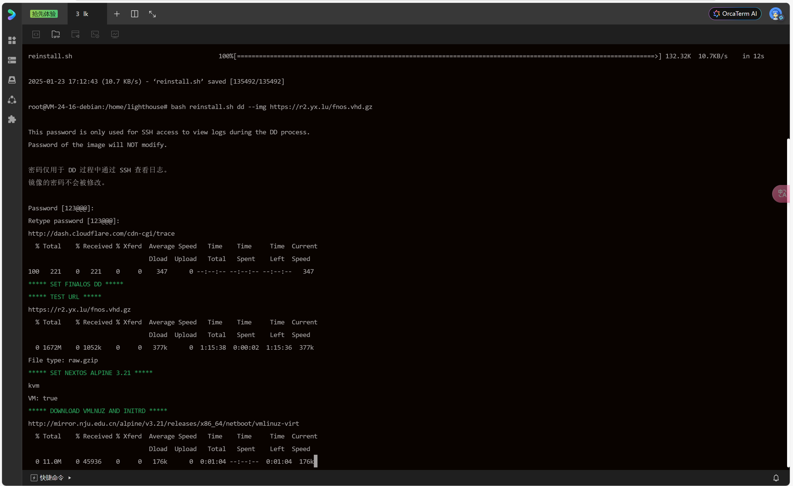Open the server list sidebar icon
The width and height of the screenshot is (793, 486).
(x=12, y=60)
